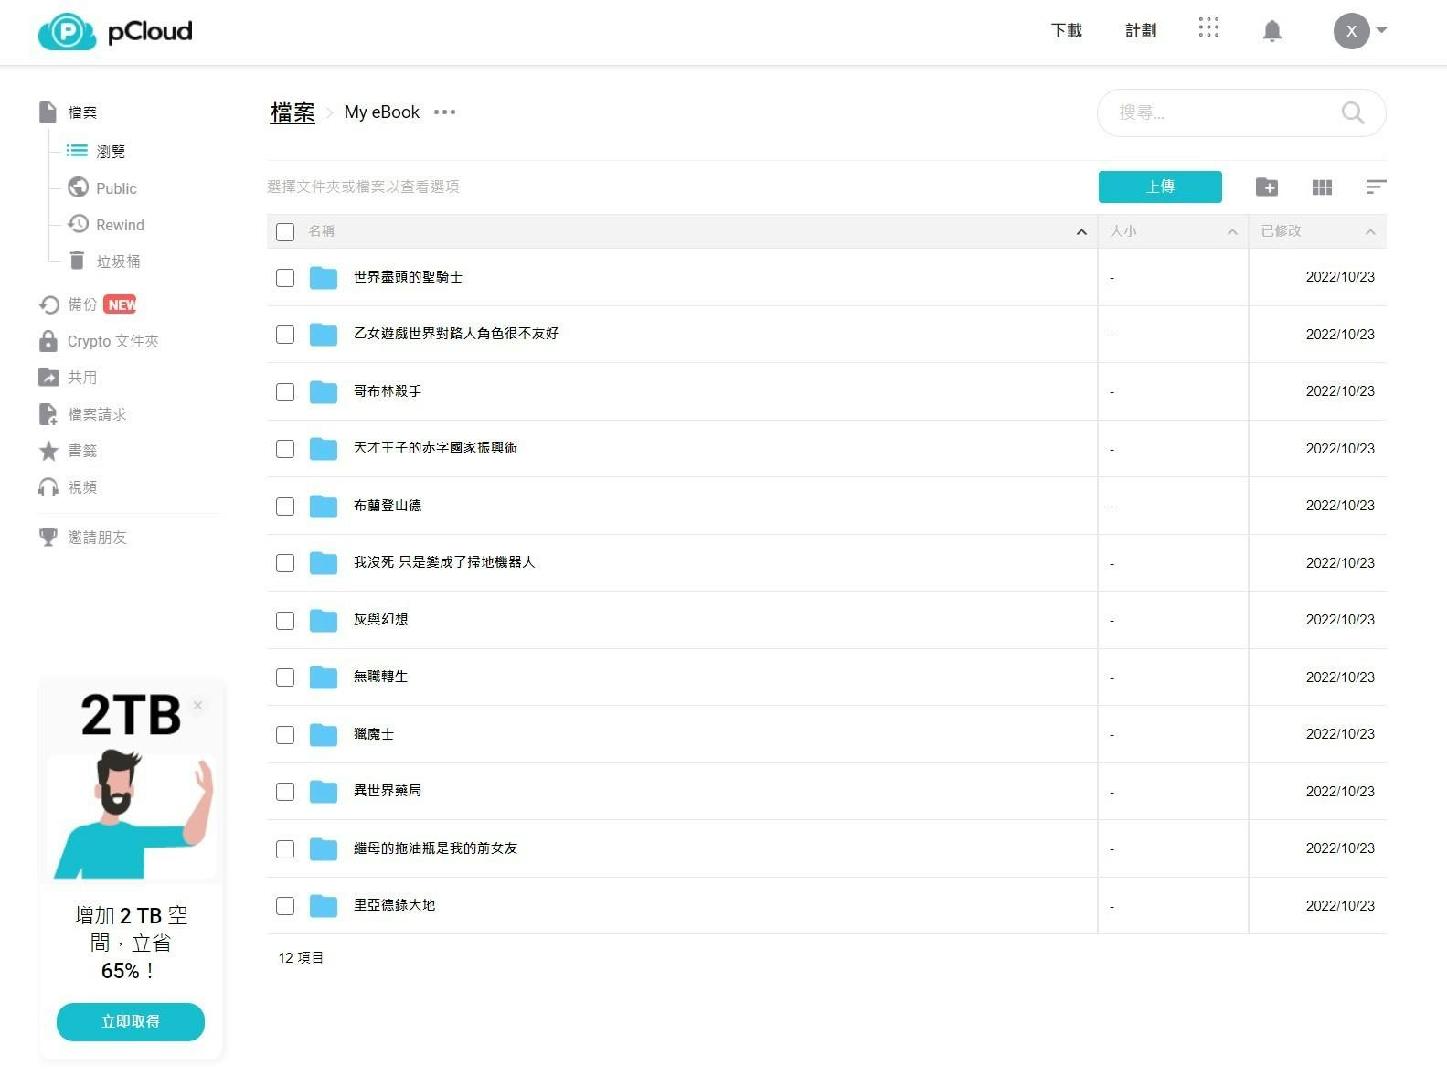Viewport: 1447px width, 1077px height.
Task: Open folder icon for 里亞德錄大地
Action: coord(324,906)
